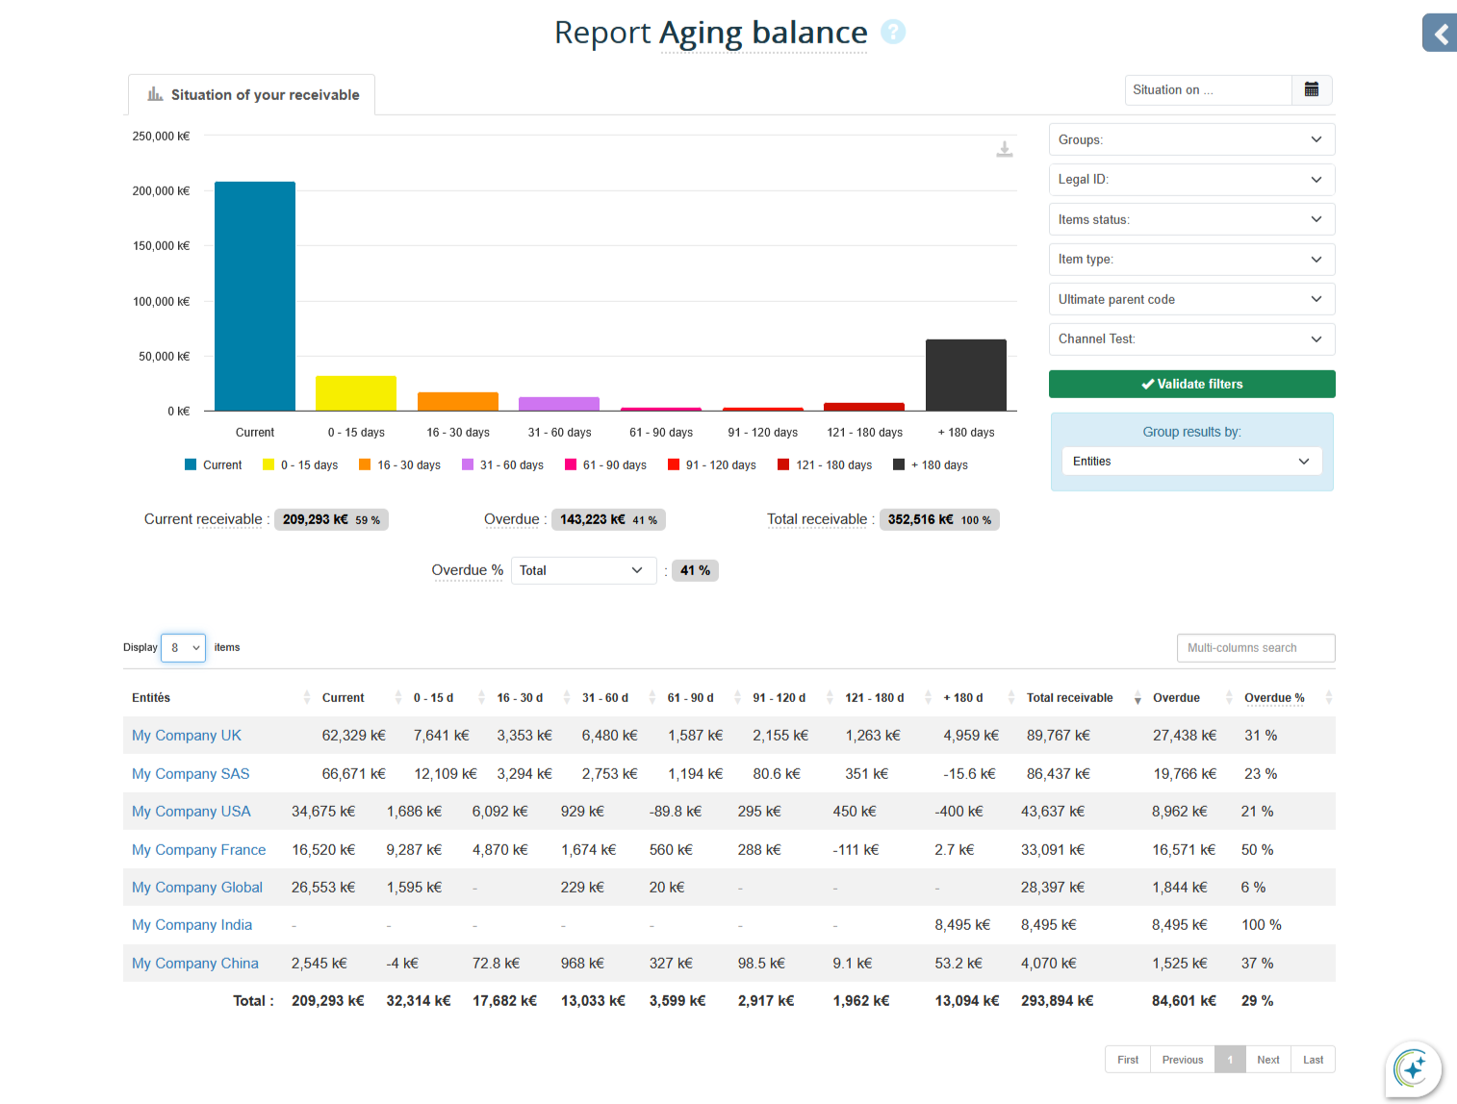The height and width of the screenshot is (1104, 1457).
Task: Click the Multi-columns search field
Action: pos(1255,648)
